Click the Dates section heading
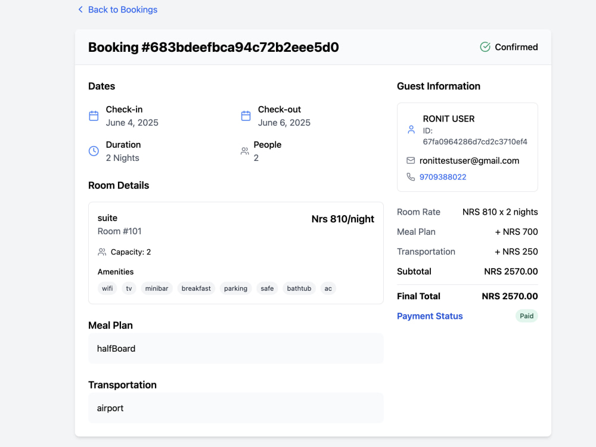596x447 pixels. (x=101, y=86)
